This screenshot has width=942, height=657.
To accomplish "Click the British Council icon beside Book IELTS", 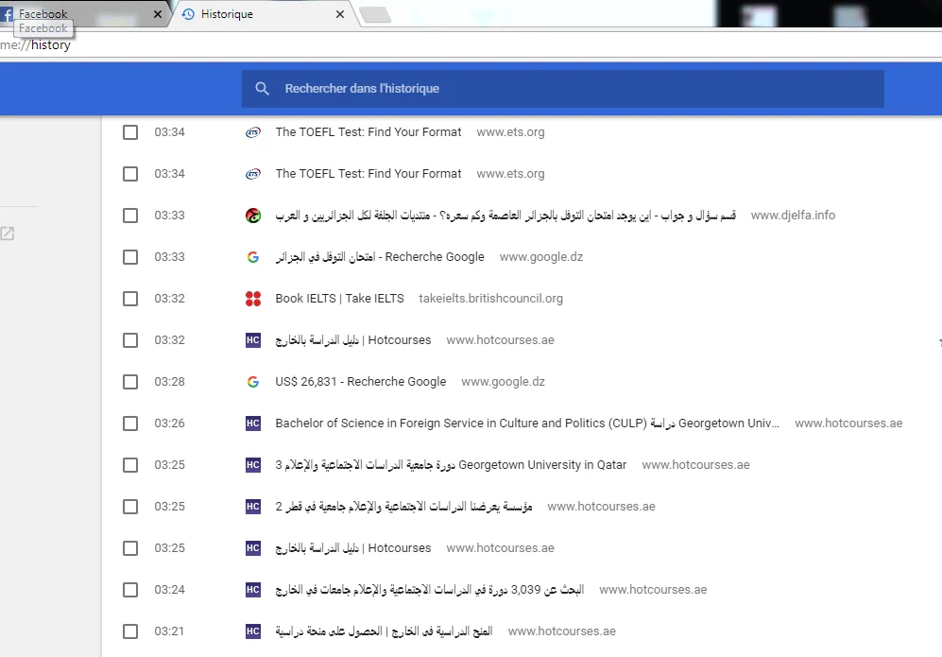I will [x=252, y=298].
